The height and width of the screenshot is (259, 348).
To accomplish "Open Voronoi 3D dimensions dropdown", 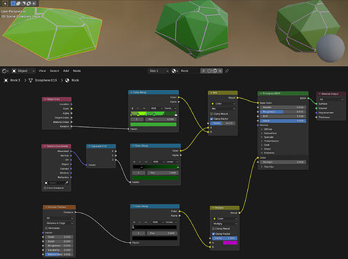I will pyautogui.click(x=59, y=218).
